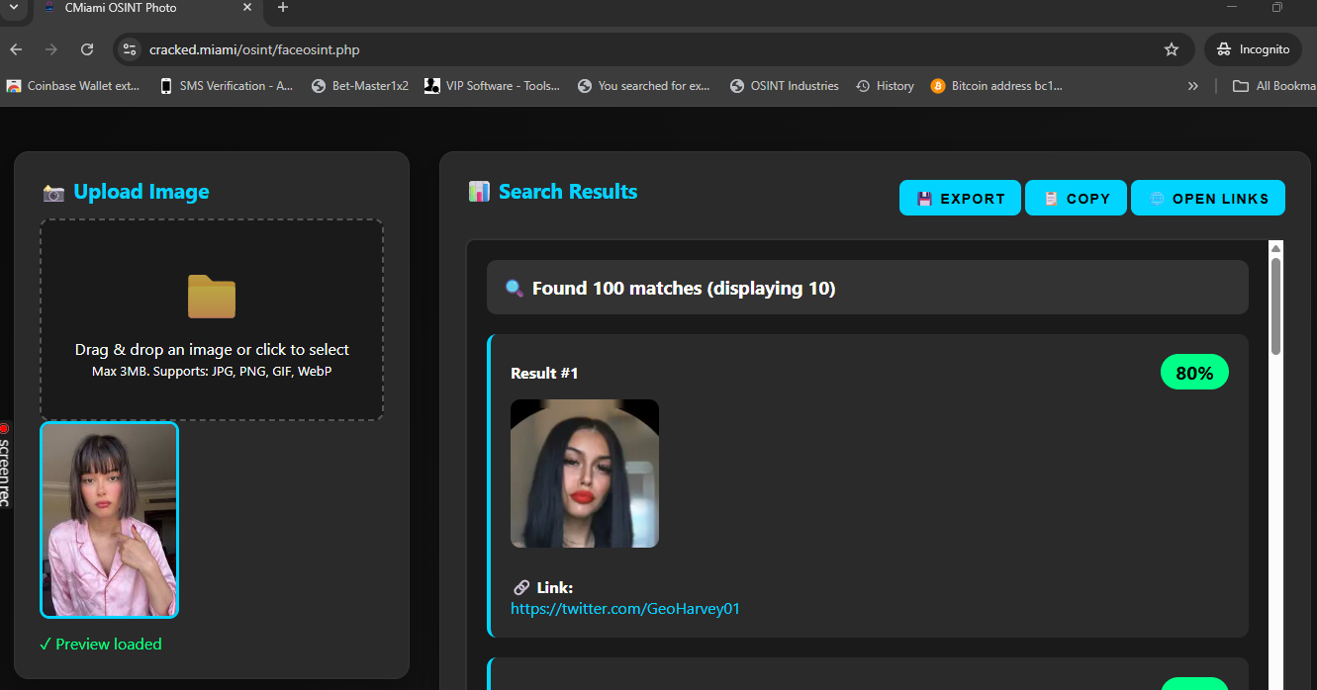Image resolution: width=1317 pixels, height=690 pixels.
Task: Click 'Max 3MB. Supports' format note
Action: [x=212, y=371]
